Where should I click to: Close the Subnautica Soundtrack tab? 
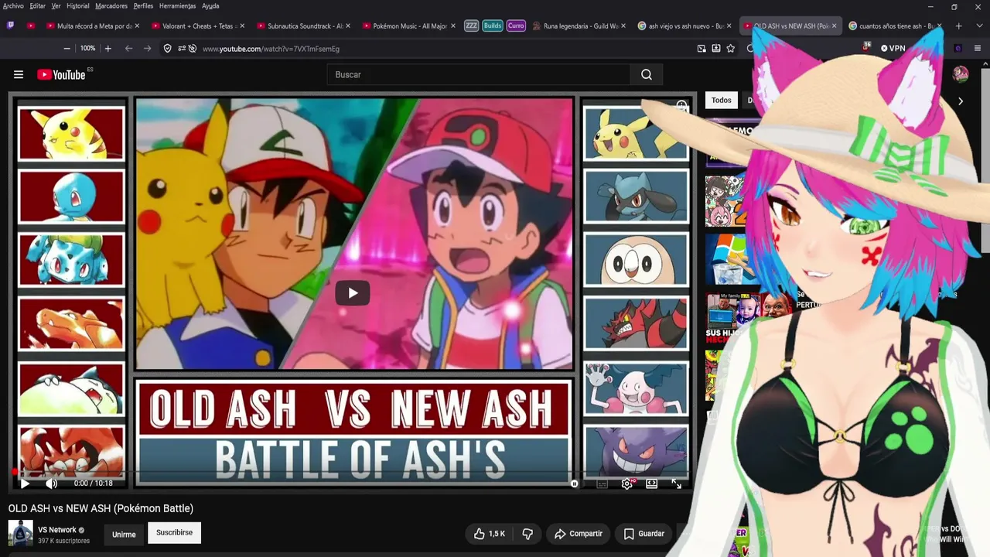pyautogui.click(x=347, y=26)
